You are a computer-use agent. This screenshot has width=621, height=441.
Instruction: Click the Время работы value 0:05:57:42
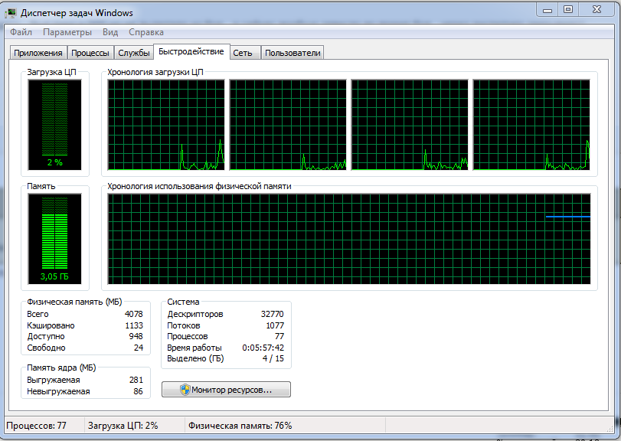click(x=263, y=348)
